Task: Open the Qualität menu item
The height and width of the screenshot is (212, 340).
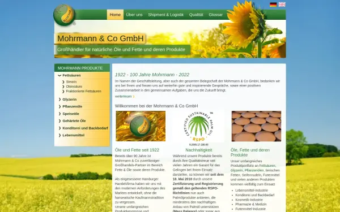Action: [196, 15]
